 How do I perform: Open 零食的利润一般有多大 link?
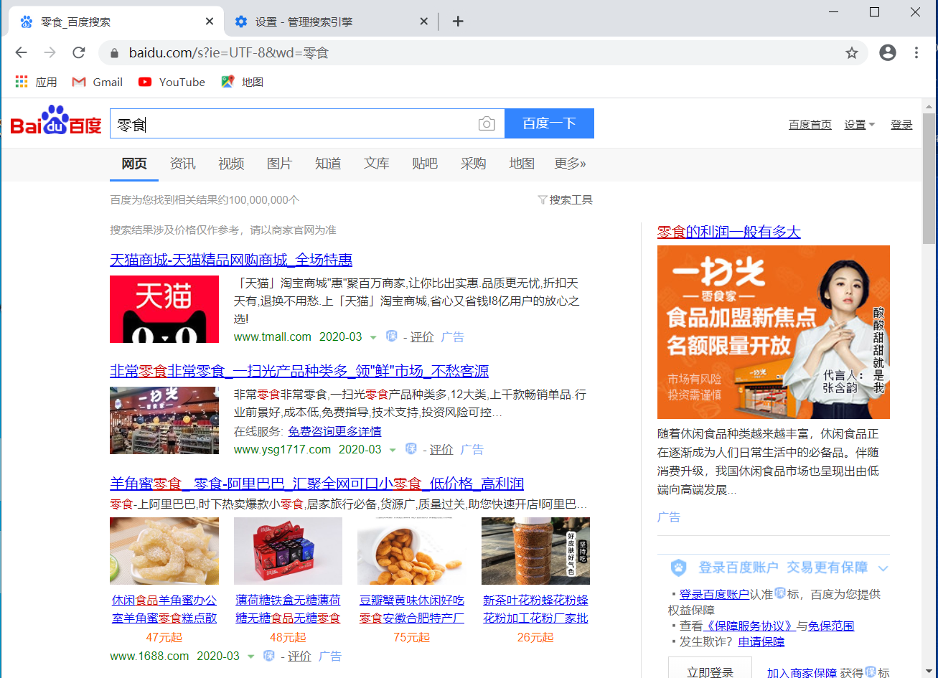point(728,231)
